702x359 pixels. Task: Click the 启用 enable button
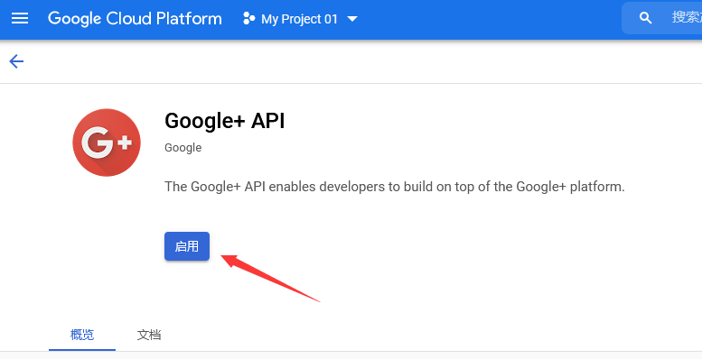pyautogui.click(x=187, y=246)
